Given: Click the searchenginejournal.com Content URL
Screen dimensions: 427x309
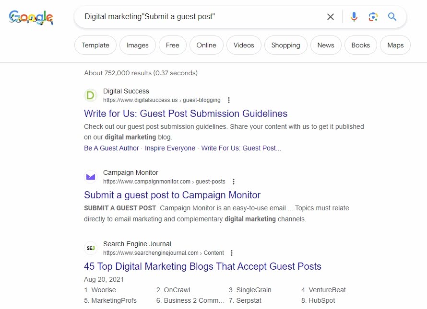Looking at the screenshot, I should pos(164,253).
